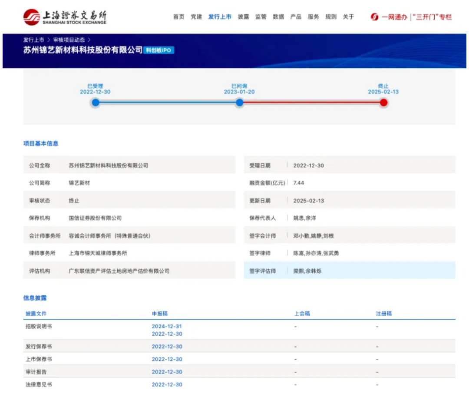Open the 关于 navigation menu
Viewport: 469px width, 397px height.
pyautogui.click(x=348, y=17)
